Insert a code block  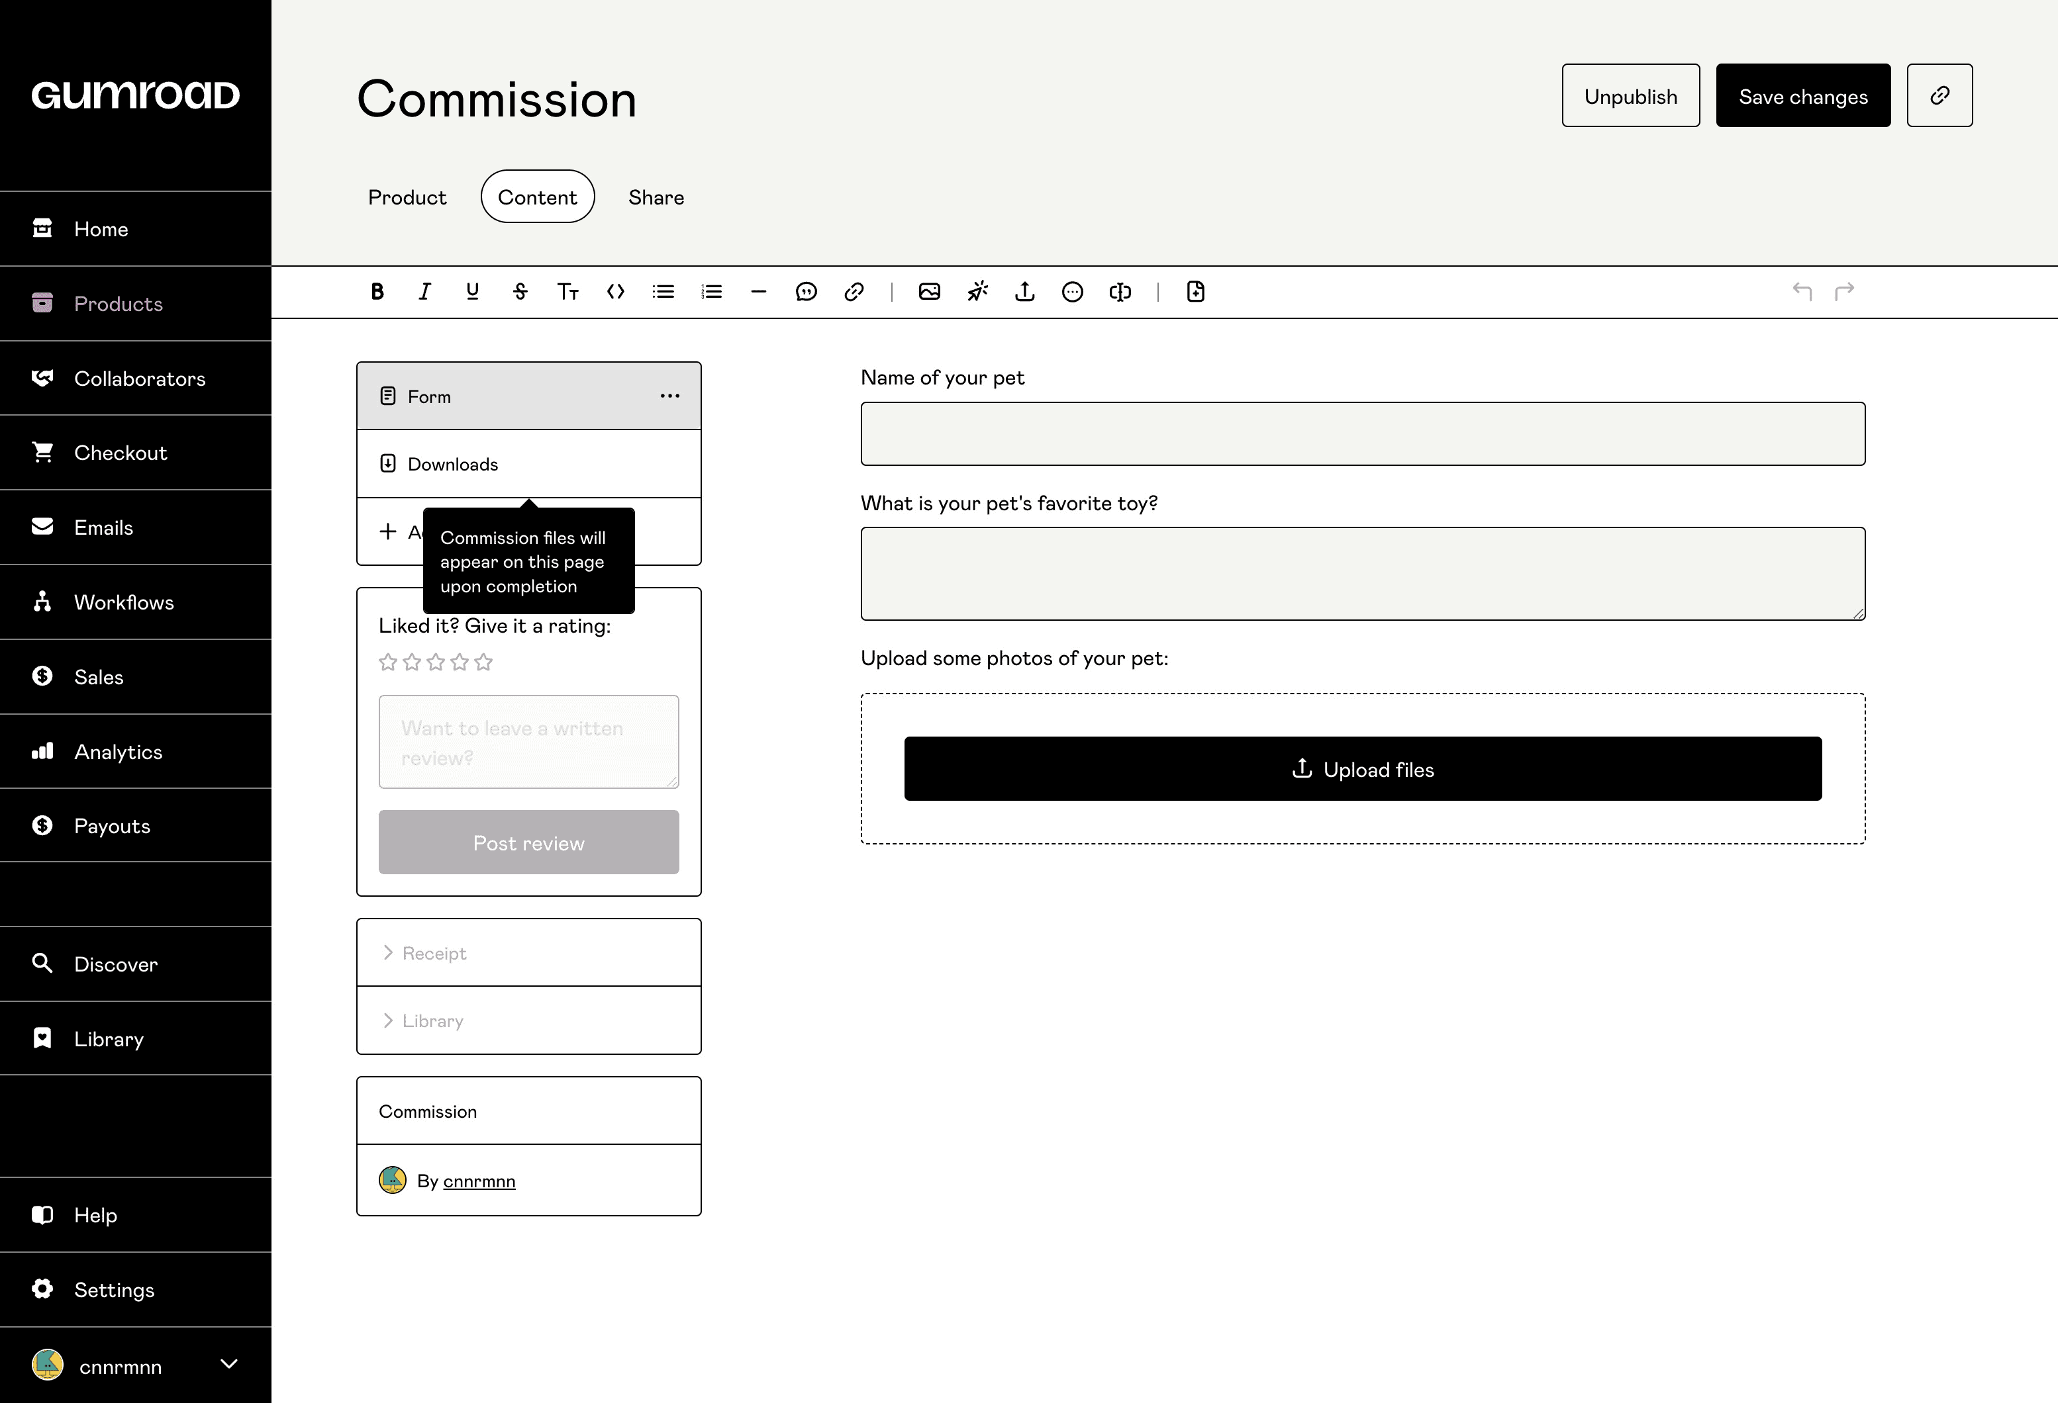tap(615, 291)
